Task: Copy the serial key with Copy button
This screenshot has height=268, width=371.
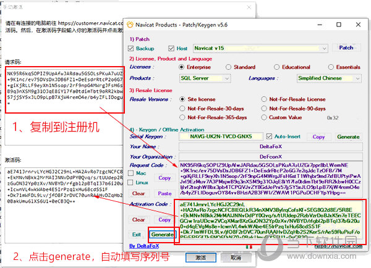Action: 318,137
